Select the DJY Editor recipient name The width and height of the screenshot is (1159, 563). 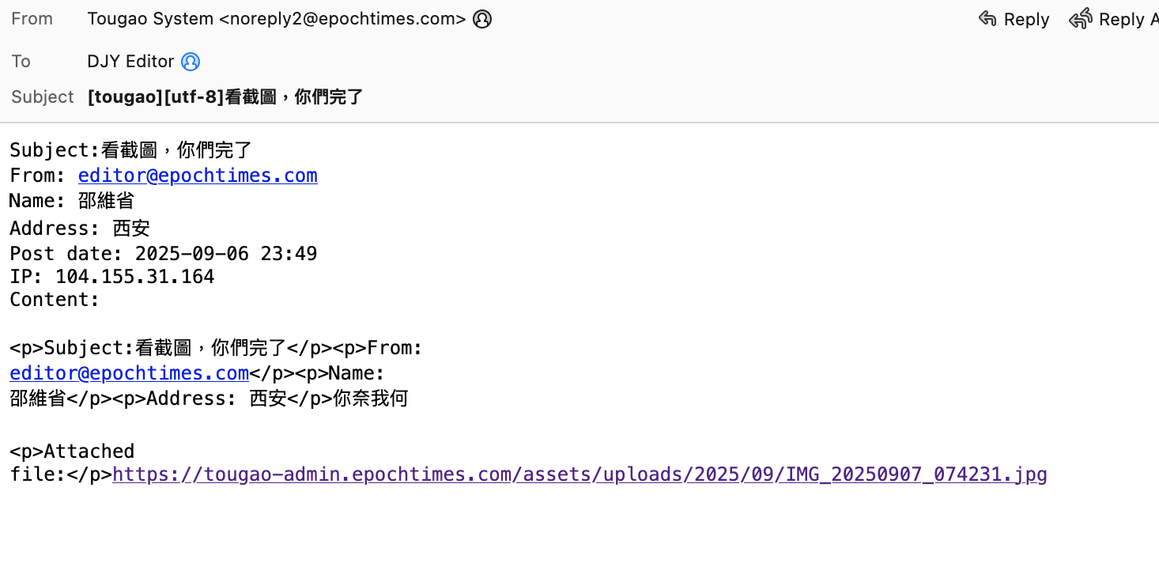tap(130, 61)
